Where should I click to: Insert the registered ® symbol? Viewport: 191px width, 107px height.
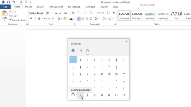click(x=109, y=74)
